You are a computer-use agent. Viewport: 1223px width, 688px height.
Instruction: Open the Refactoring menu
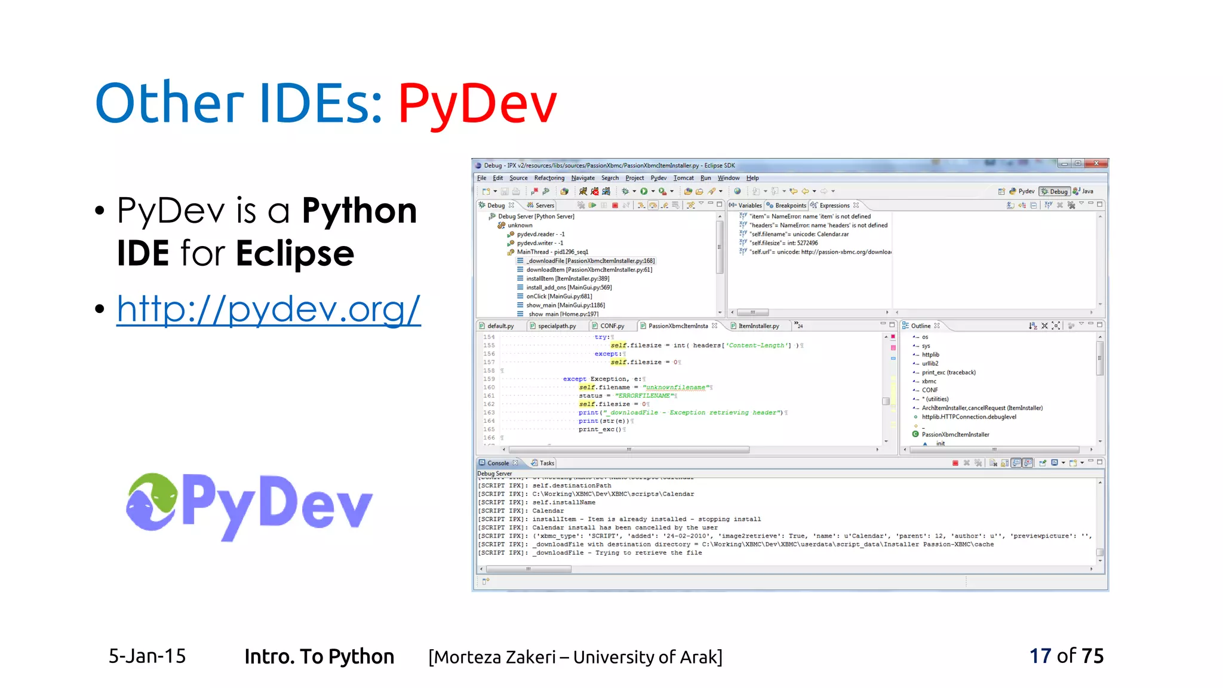tap(549, 178)
